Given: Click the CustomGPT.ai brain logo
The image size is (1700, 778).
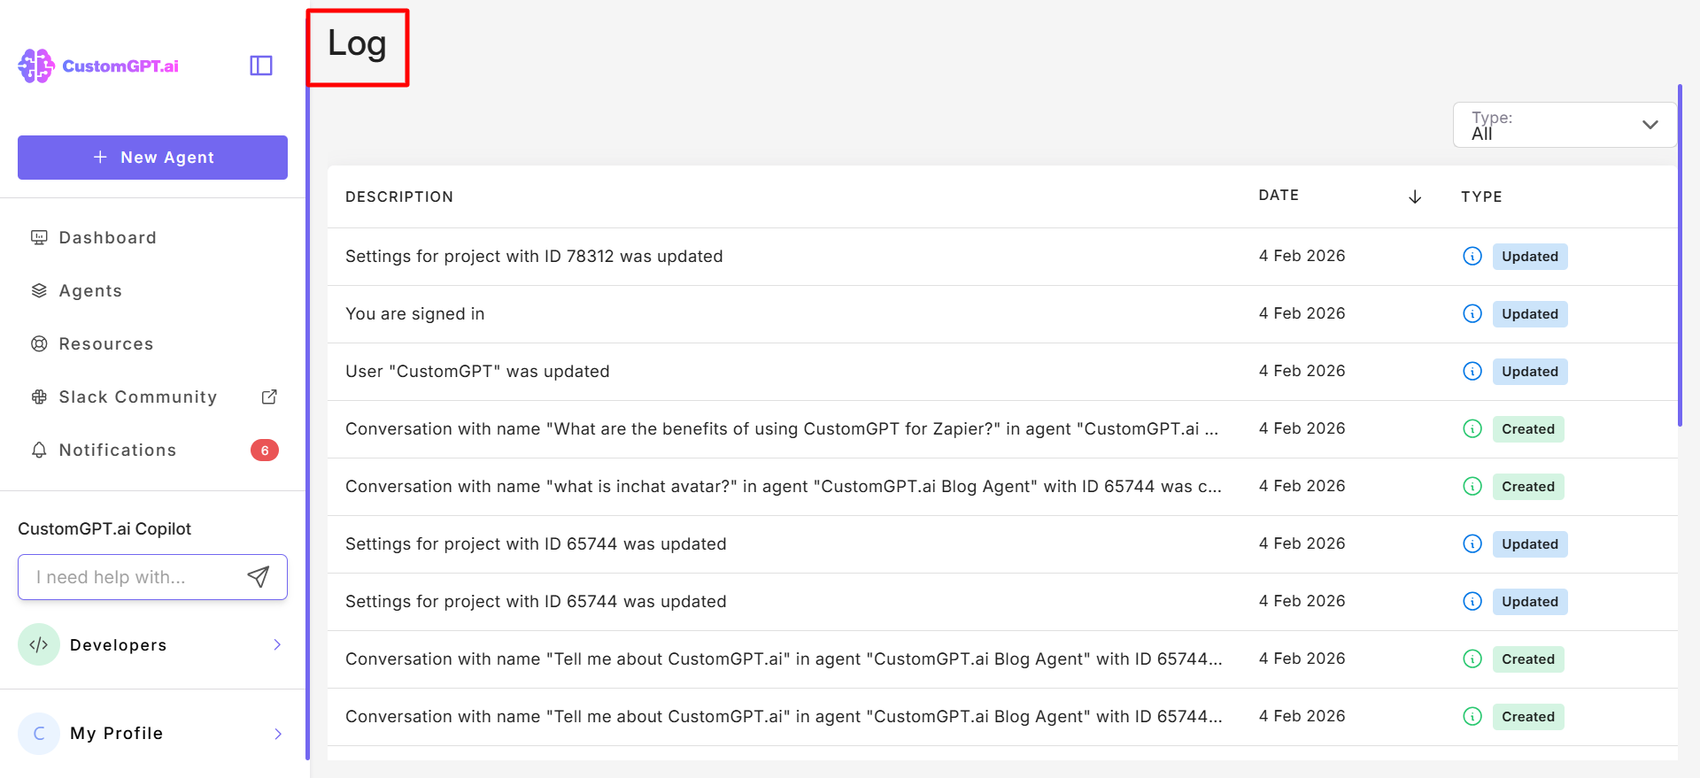Looking at the screenshot, I should coord(36,65).
